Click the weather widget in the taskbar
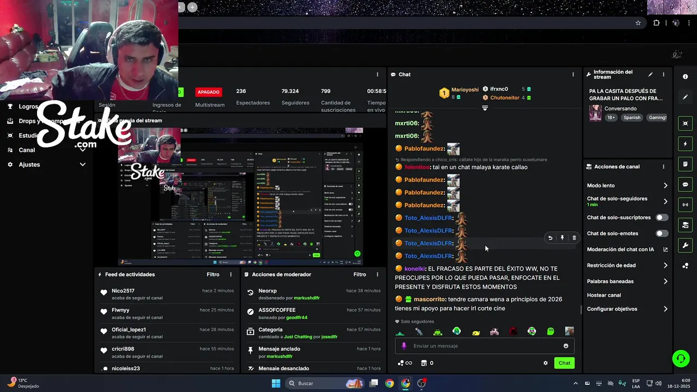 pos(22,383)
